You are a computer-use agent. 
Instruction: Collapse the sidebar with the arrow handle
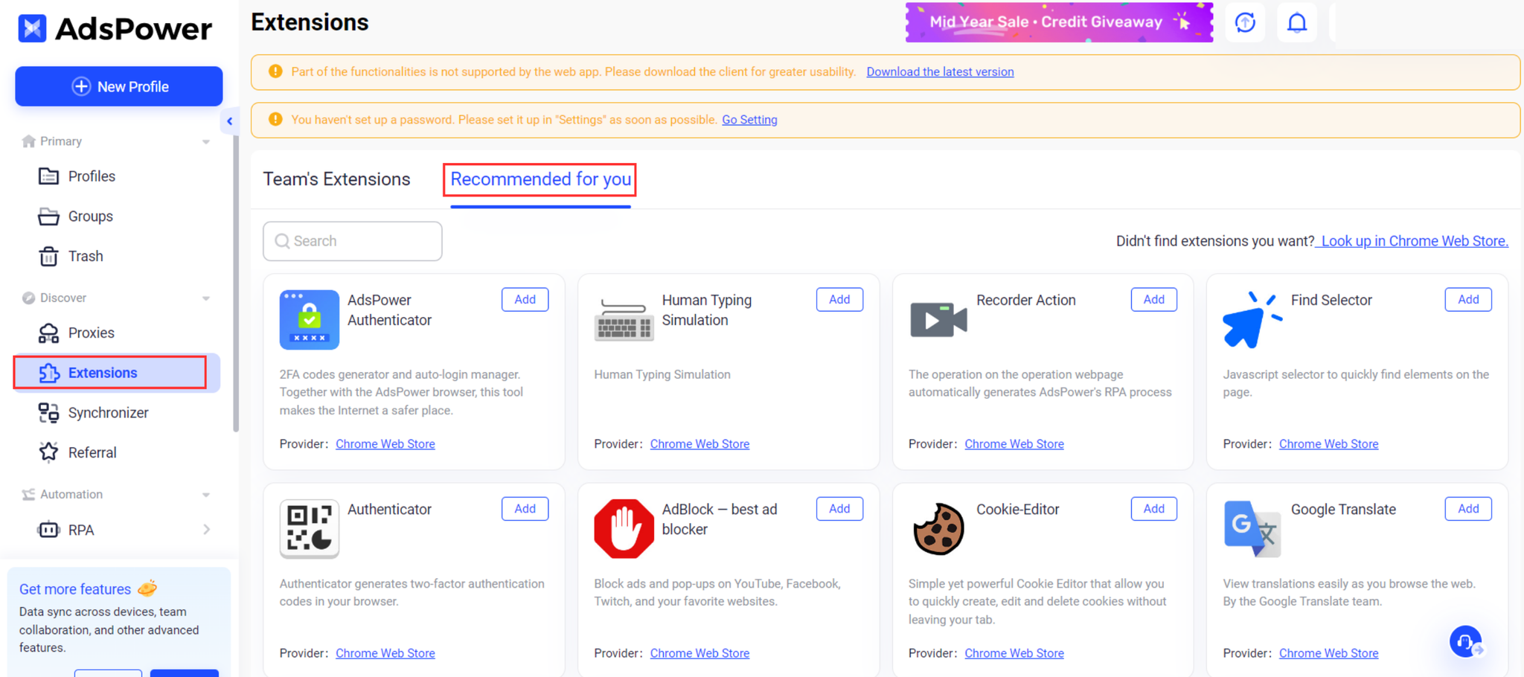[x=229, y=121]
